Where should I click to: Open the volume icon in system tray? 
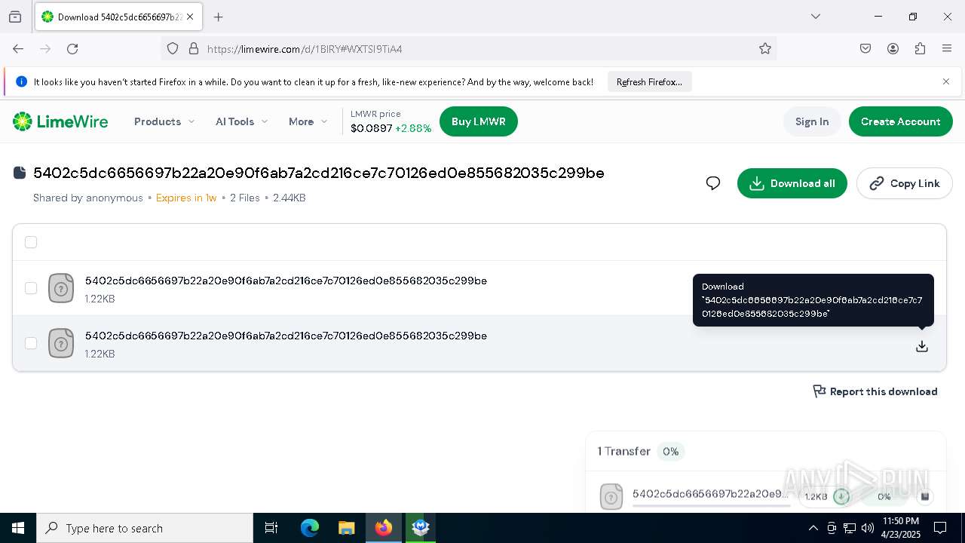pyautogui.click(x=868, y=528)
